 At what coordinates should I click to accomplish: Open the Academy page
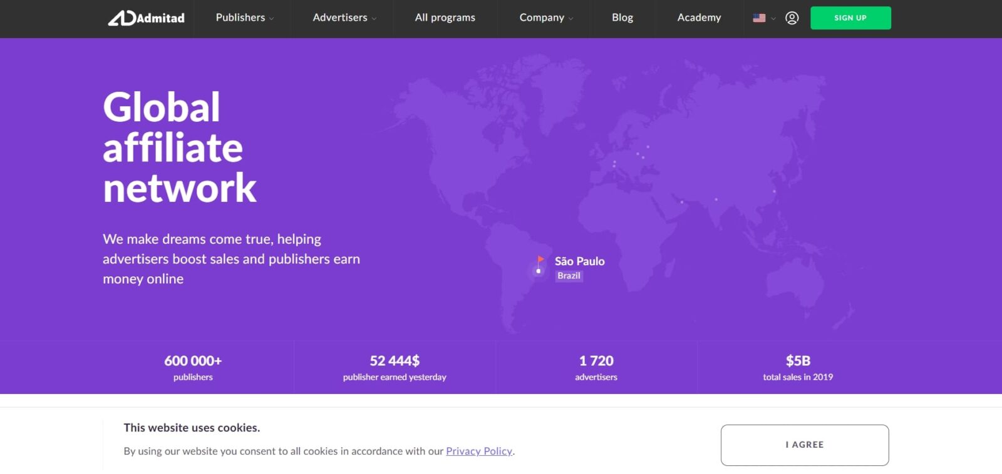pyautogui.click(x=699, y=18)
